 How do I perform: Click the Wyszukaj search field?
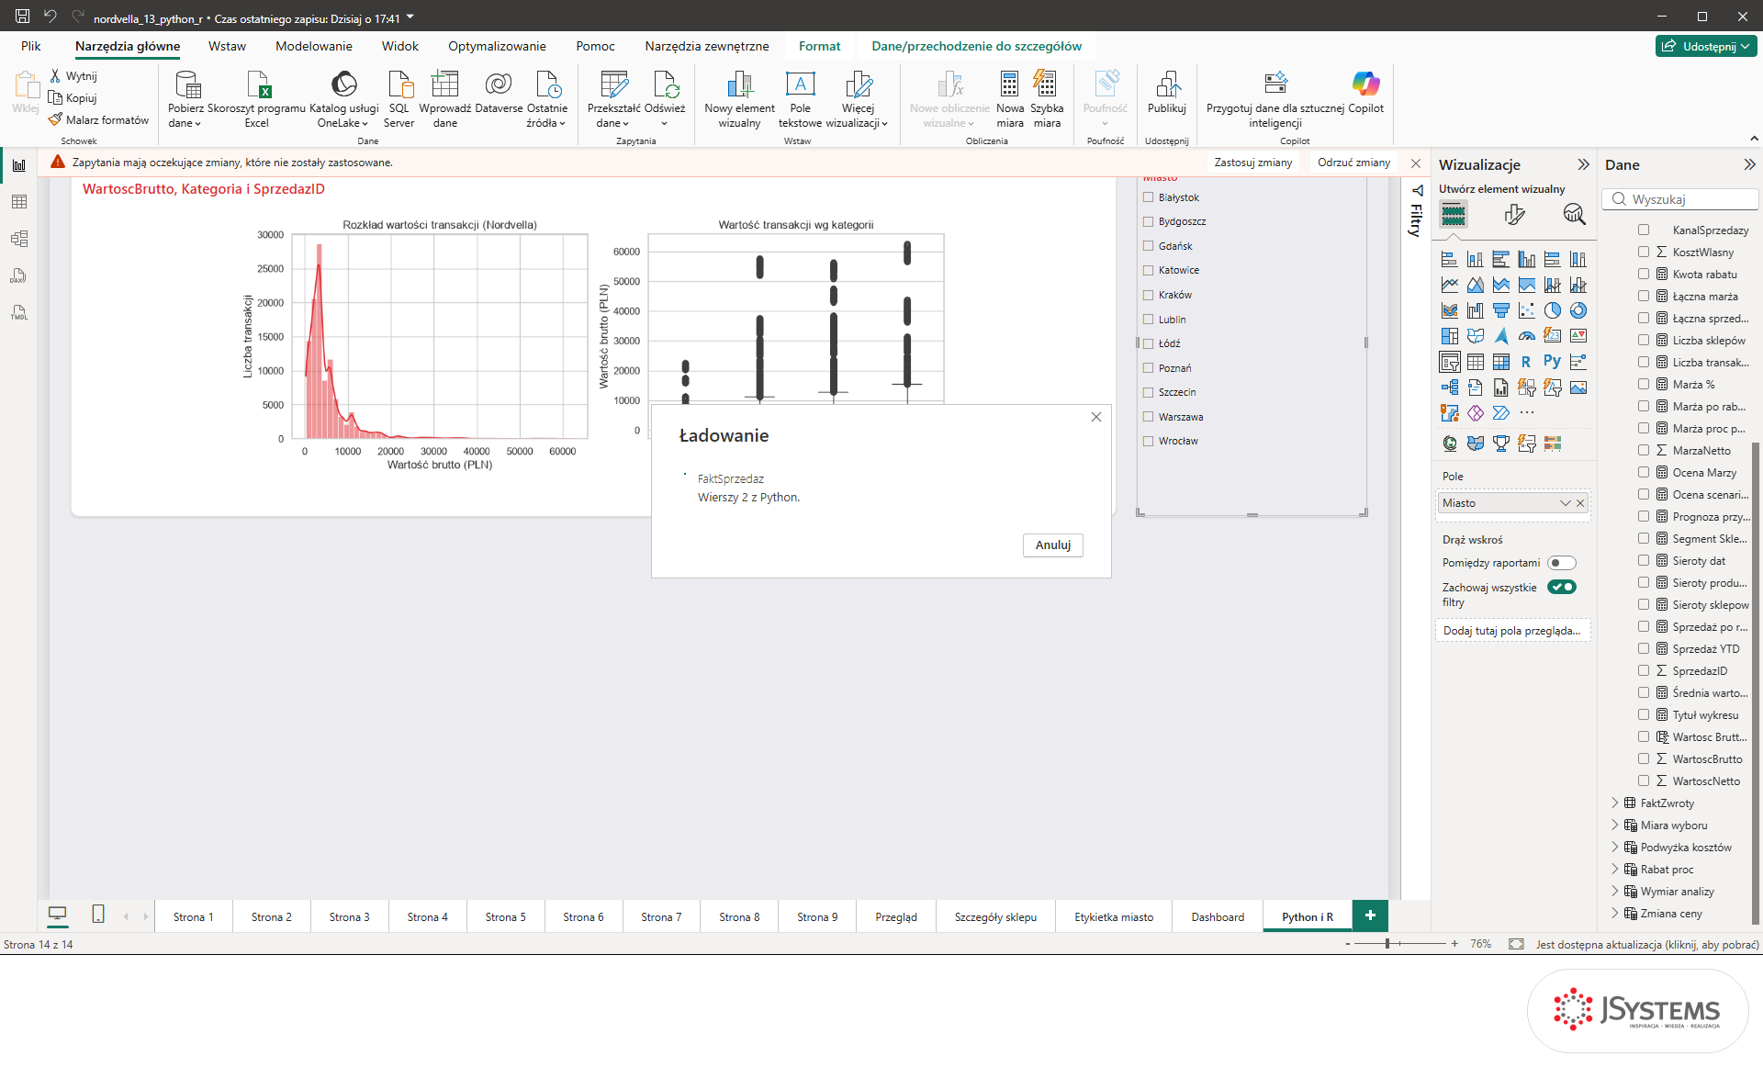coord(1681,199)
